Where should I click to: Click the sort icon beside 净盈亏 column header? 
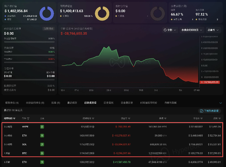[x=129, y=119]
